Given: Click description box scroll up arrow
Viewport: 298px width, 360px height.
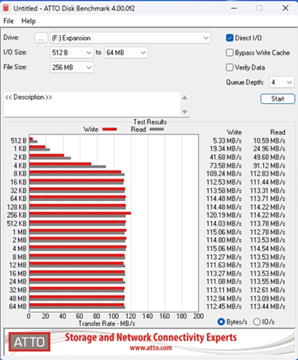Looking at the screenshot, I should 185,98.
